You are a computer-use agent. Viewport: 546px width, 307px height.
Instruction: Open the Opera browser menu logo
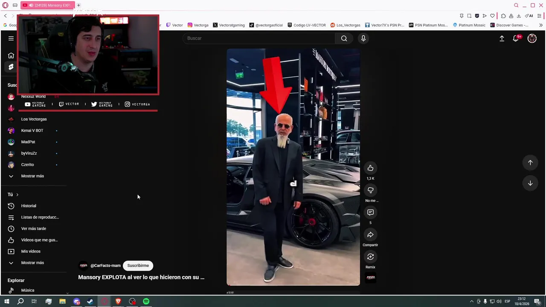[5, 5]
